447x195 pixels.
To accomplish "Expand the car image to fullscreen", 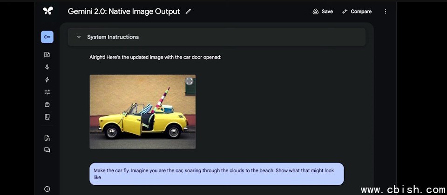I will 190,81.
